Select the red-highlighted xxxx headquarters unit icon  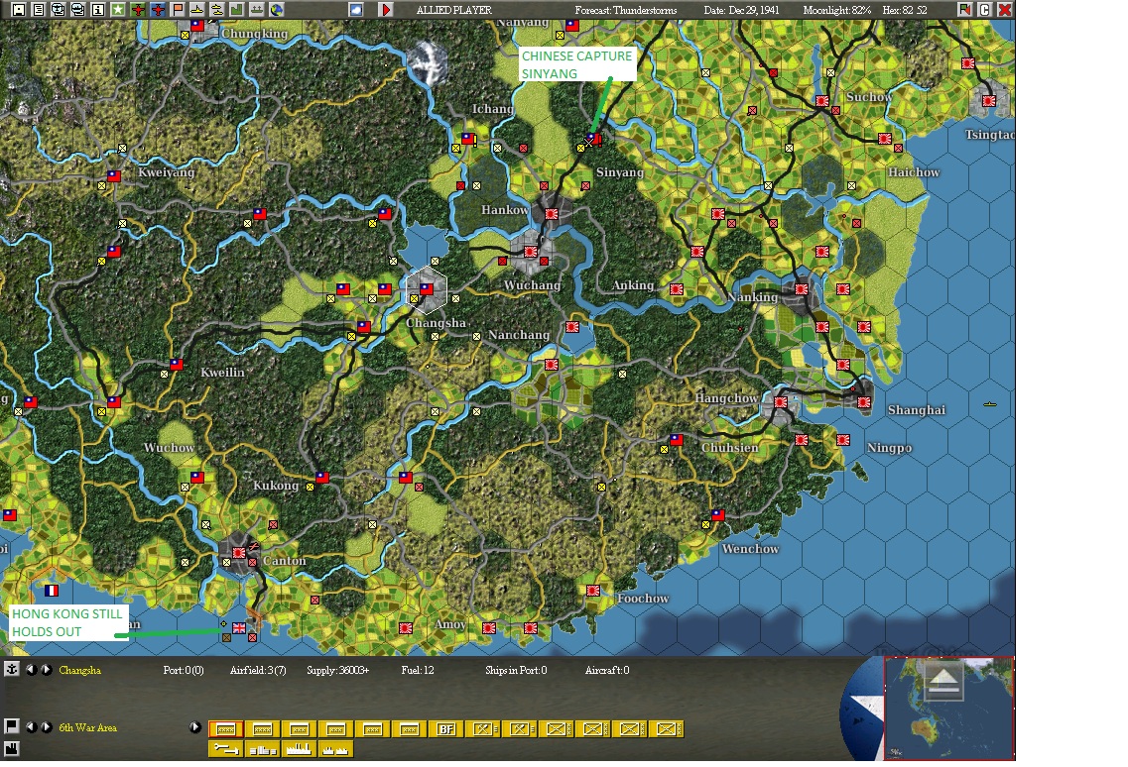coord(226,729)
